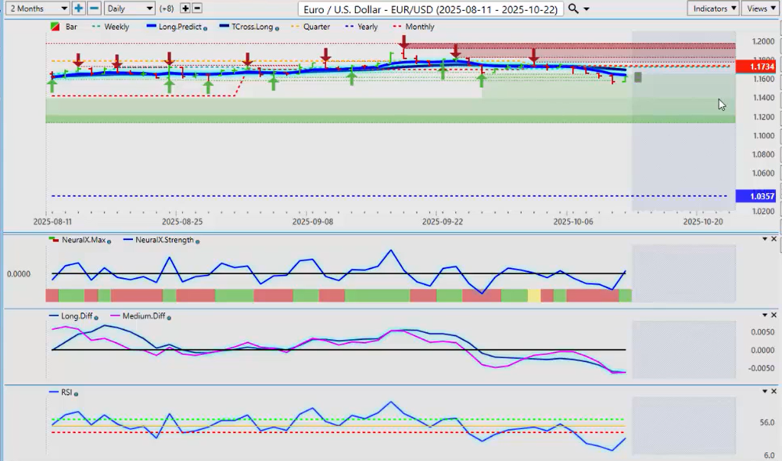Screen dimensions: 782x461
Task: Click the blue minus zoom-out button
Action: (93, 8)
